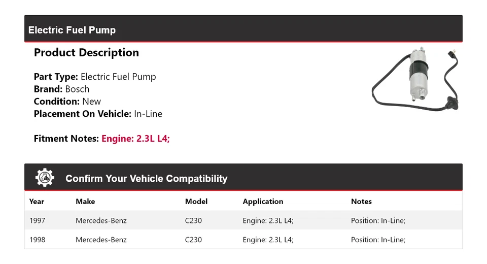Click the Brand: Bosch line

pos(61,89)
